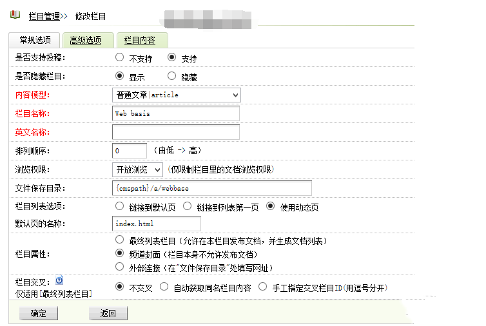The image size is (486, 326).
Task: Select 最终列表栏目 as 栏目属性
Action: coord(119,240)
